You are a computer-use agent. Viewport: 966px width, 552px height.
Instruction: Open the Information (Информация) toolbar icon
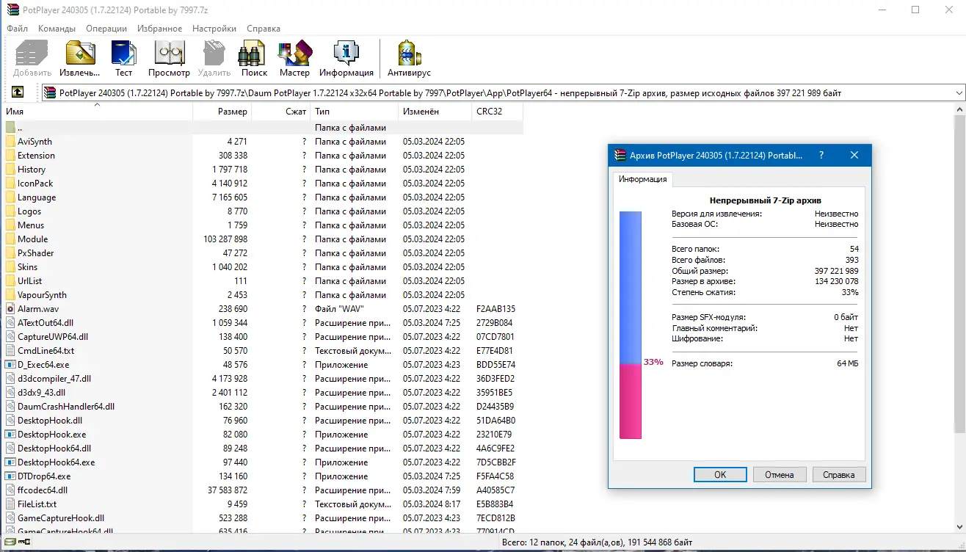click(346, 59)
